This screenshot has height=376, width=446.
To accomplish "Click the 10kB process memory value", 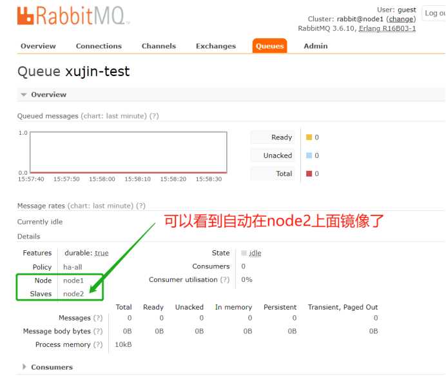I will 123,344.
